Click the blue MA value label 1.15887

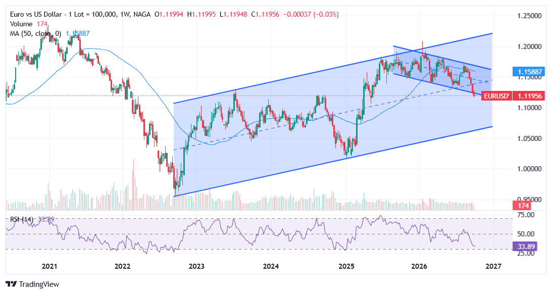point(529,72)
